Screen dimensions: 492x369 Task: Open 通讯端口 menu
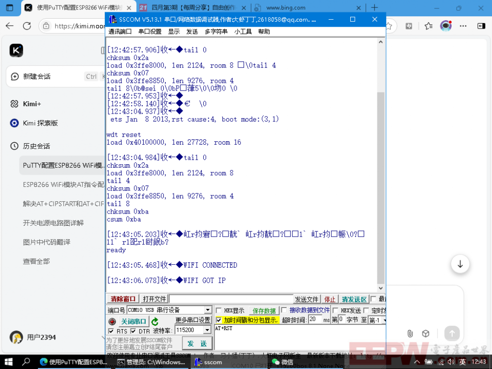(x=120, y=31)
